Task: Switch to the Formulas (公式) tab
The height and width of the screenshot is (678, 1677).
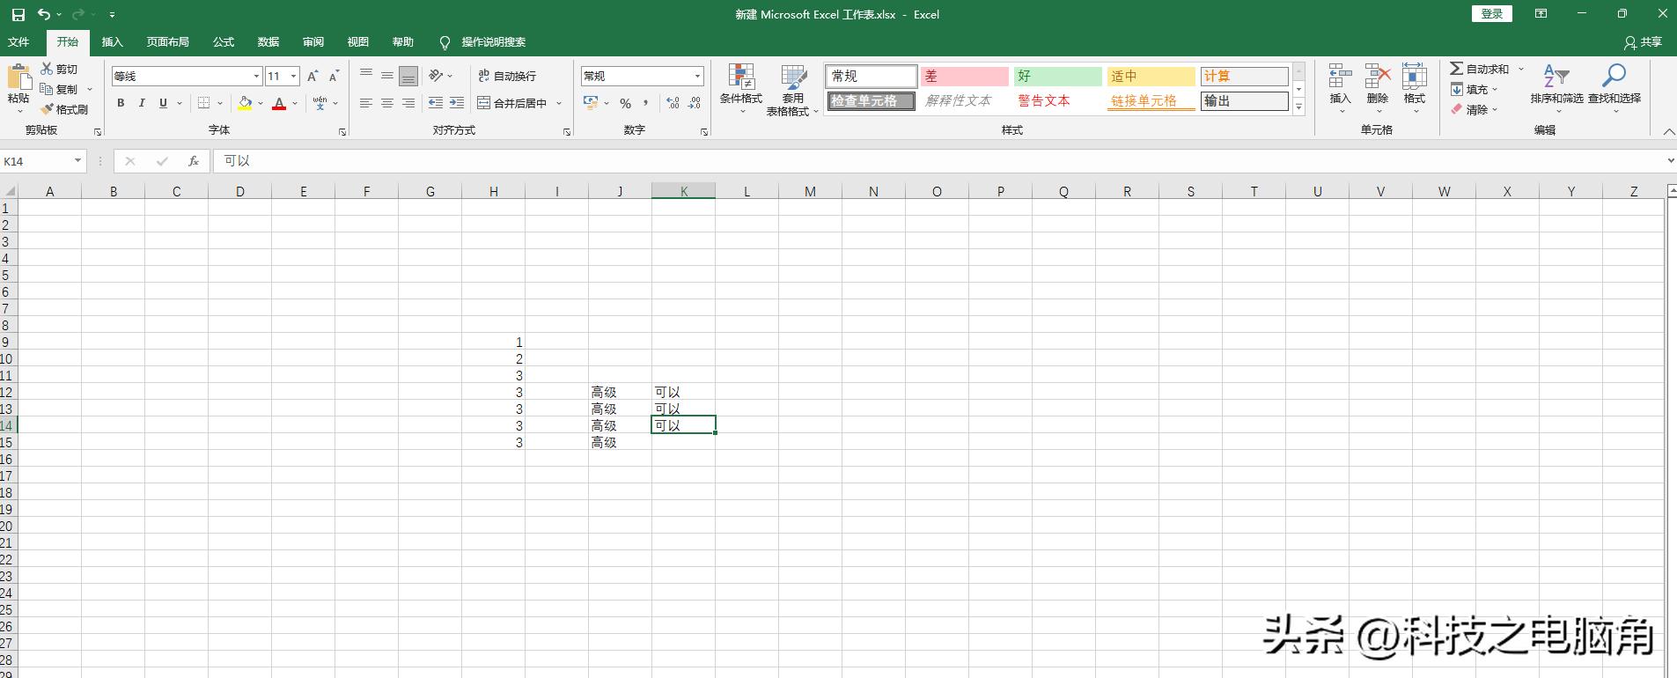Action: [x=224, y=42]
